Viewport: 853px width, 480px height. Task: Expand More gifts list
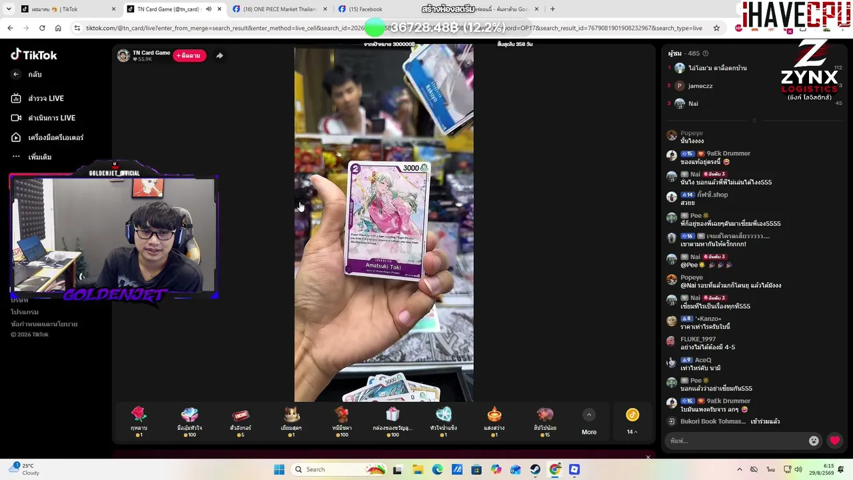pyautogui.click(x=589, y=422)
